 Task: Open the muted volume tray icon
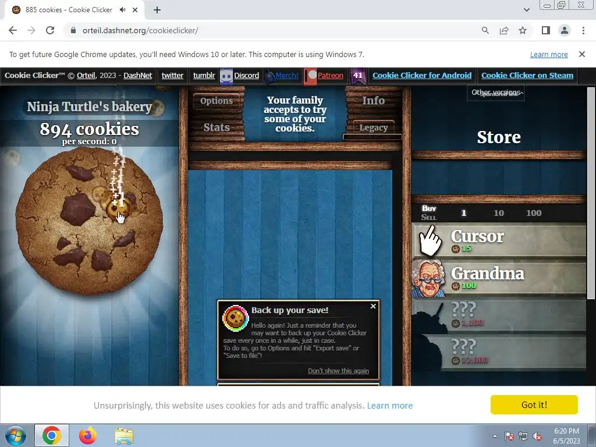pos(537,437)
